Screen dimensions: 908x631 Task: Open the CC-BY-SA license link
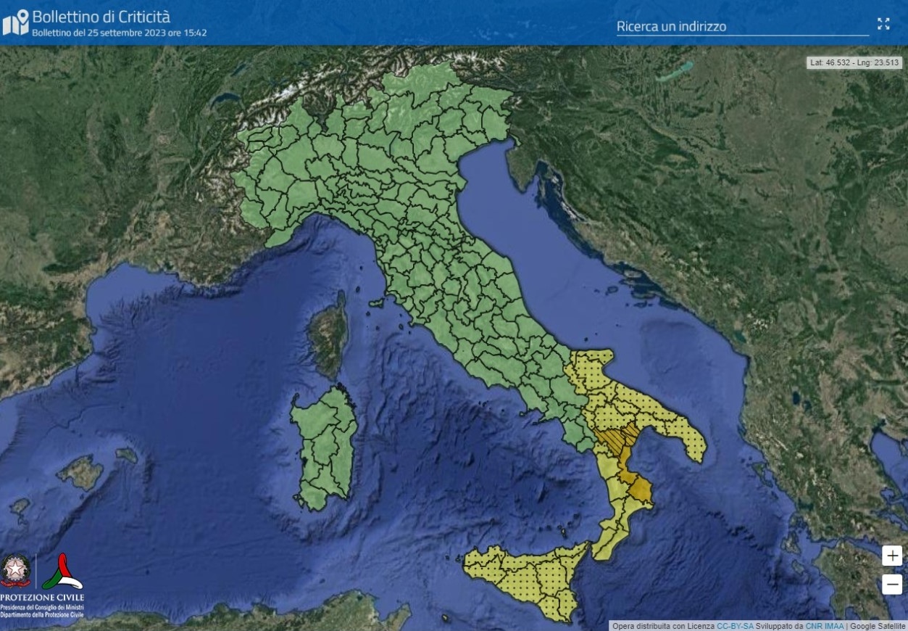coord(735,625)
